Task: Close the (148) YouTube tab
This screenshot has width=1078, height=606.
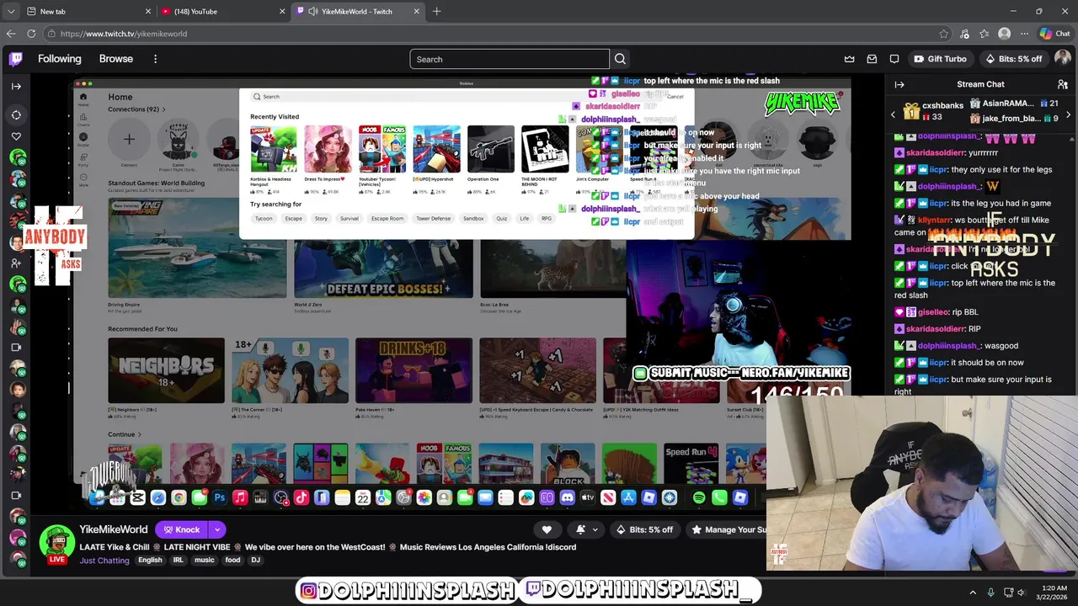Action: 282,11
